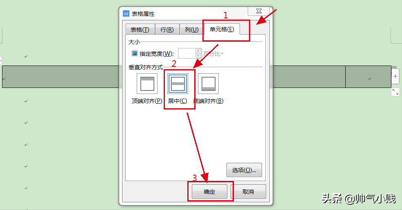Switch to the 列(U) tab

click(192, 30)
